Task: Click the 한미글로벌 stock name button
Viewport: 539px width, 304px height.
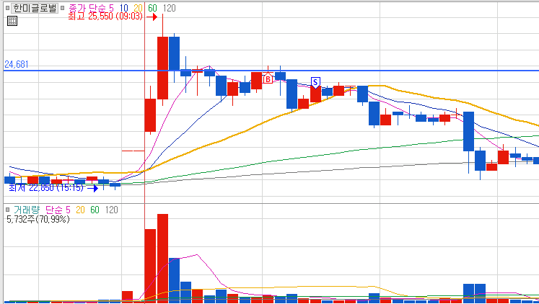Action: click(35, 8)
